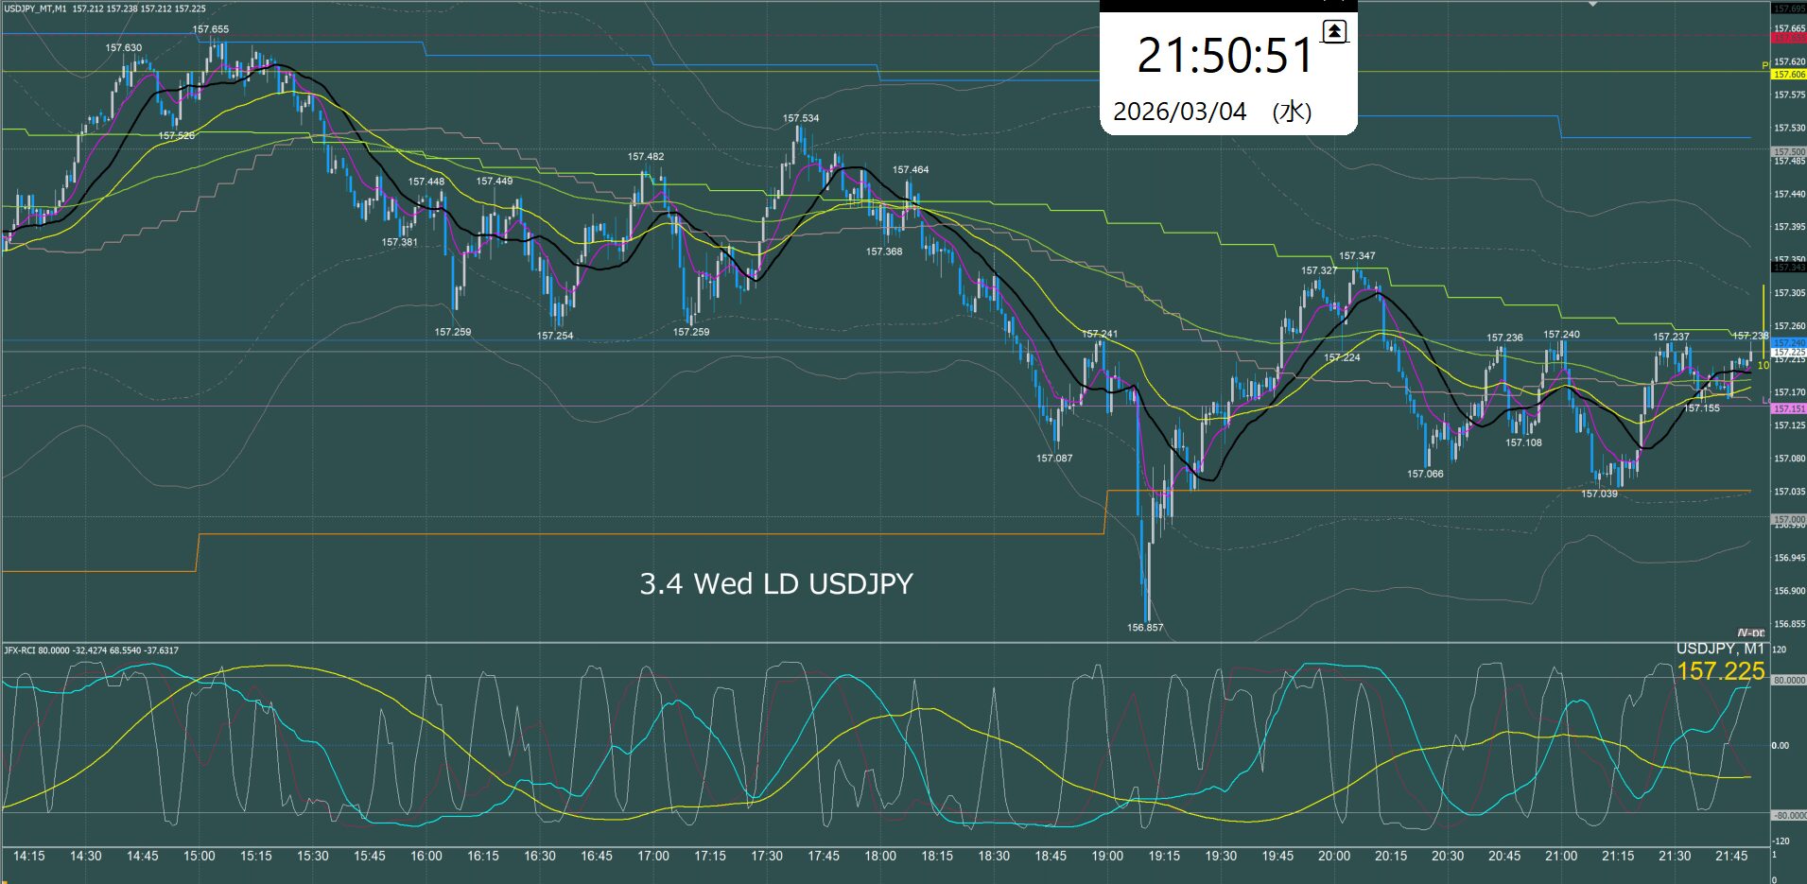Click the date 2026/03/04 on the clock
This screenshot has width=1807, height=884.
pyautogui.click(x=1179, y=112)
